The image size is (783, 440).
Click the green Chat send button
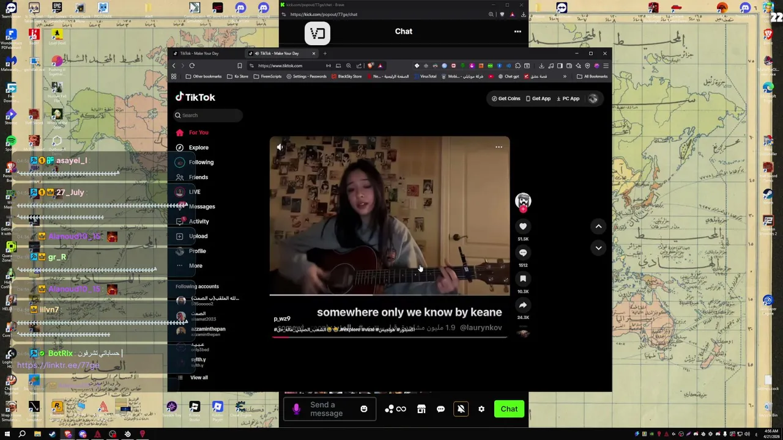pos(509,409)
